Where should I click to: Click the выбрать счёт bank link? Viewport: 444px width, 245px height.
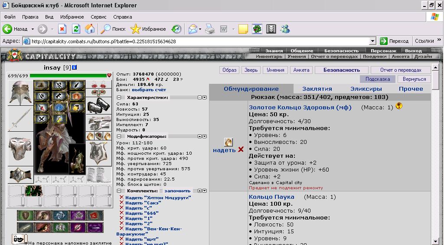[x=149, y=90]
